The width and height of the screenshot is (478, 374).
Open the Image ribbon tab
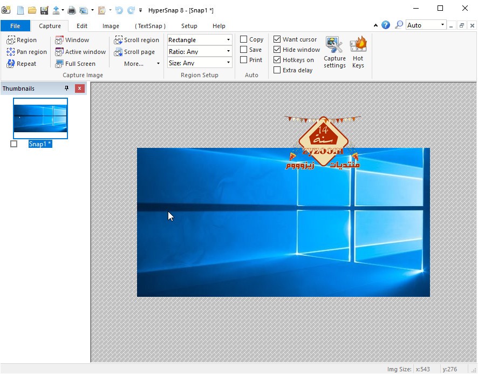(111, 26)
